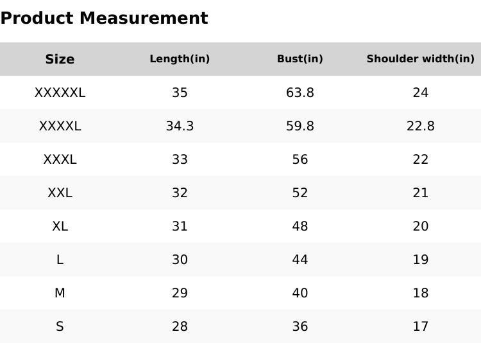Select the 34.3 length value

pyautogui.click(x=180, y=126)
